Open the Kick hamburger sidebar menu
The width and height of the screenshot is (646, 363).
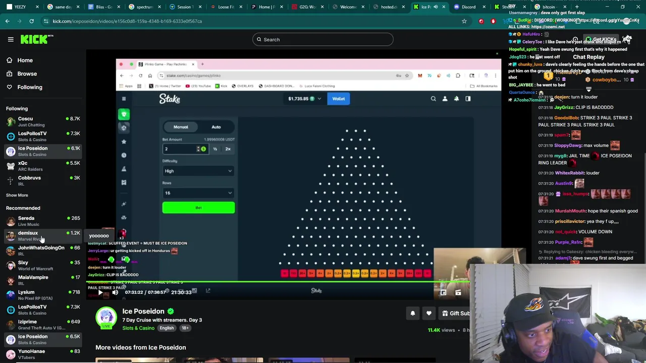point(11,39)
